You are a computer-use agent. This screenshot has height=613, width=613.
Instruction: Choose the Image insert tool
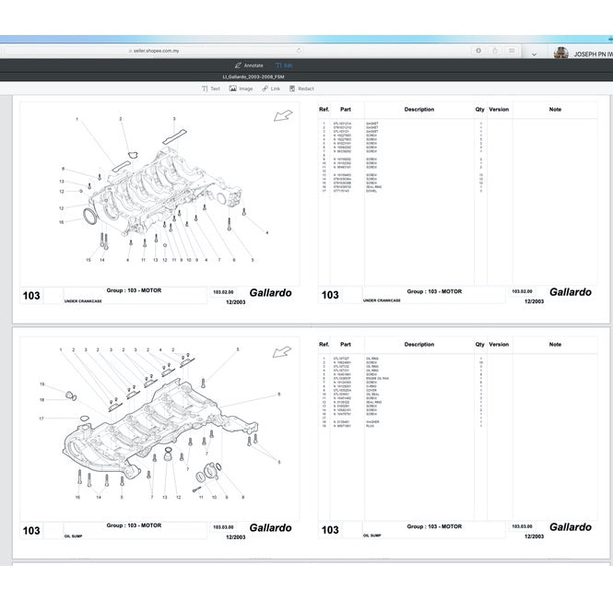[x=240, y=88]
